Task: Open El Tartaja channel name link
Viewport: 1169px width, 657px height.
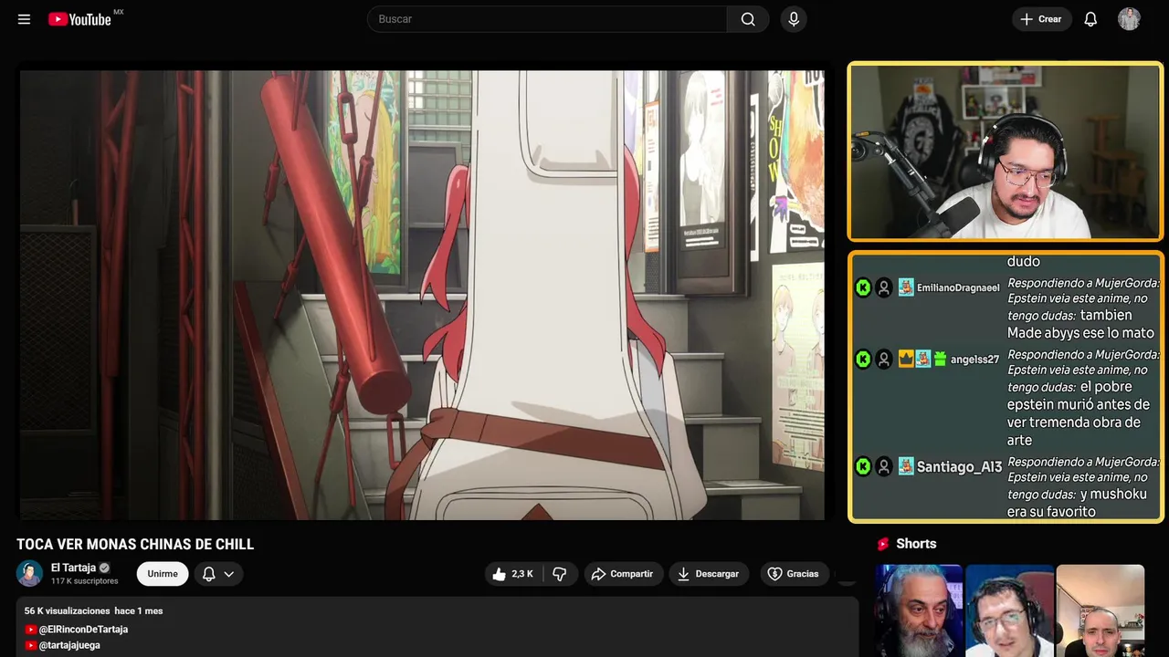Action: [73, 568]
